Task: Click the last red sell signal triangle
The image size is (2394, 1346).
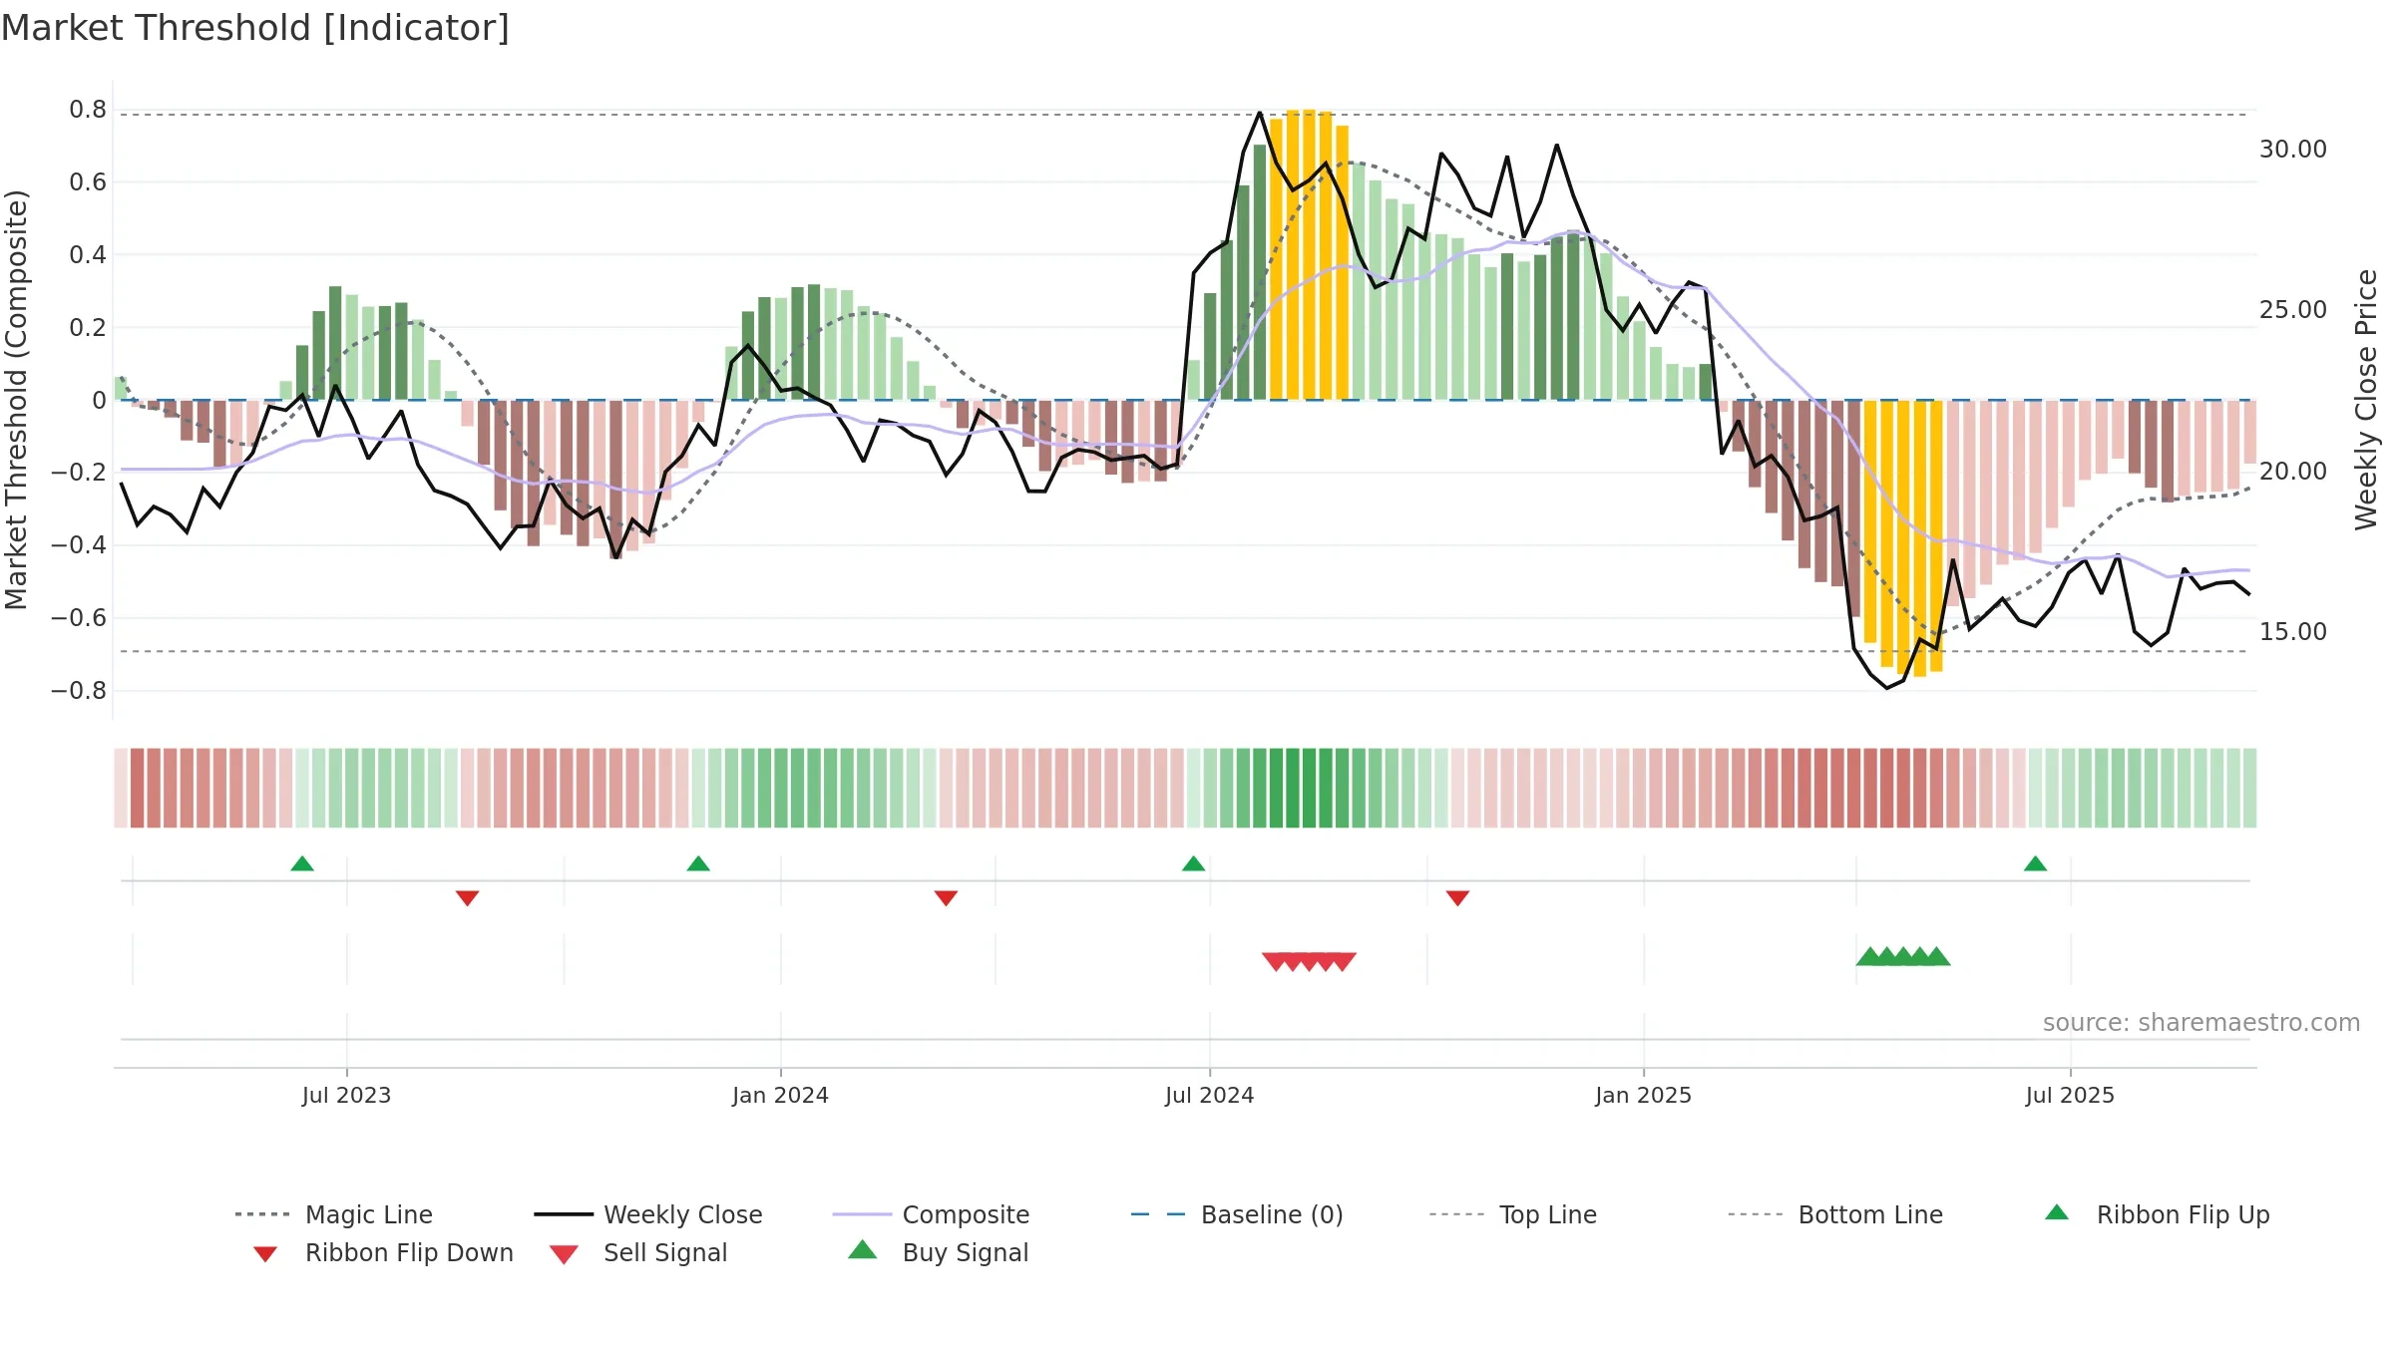Action: pyautogui.click(x=1343, y=961)
